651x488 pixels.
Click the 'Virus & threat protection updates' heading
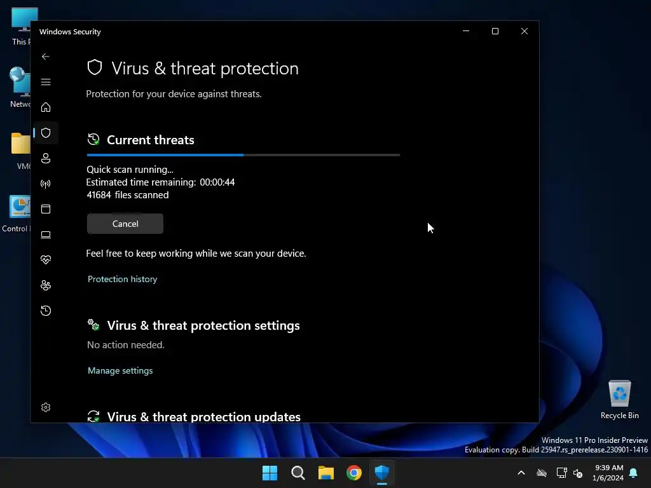pos(204,417)
